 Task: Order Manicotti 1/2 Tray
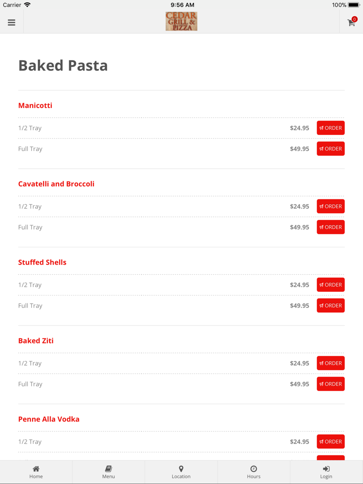click(x=331, y=128)
